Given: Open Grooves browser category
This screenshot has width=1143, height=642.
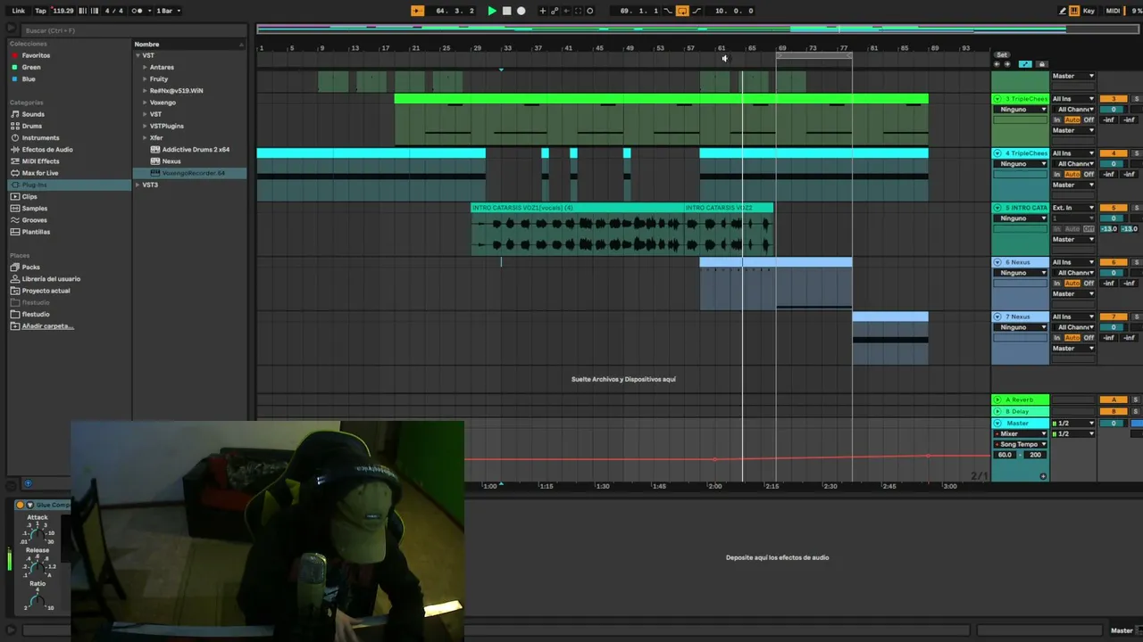Looking at the screenshot, I should 35,219.
